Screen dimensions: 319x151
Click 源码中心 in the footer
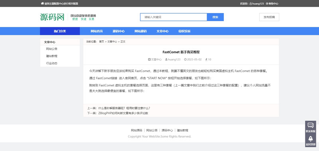tap(167, 130)
